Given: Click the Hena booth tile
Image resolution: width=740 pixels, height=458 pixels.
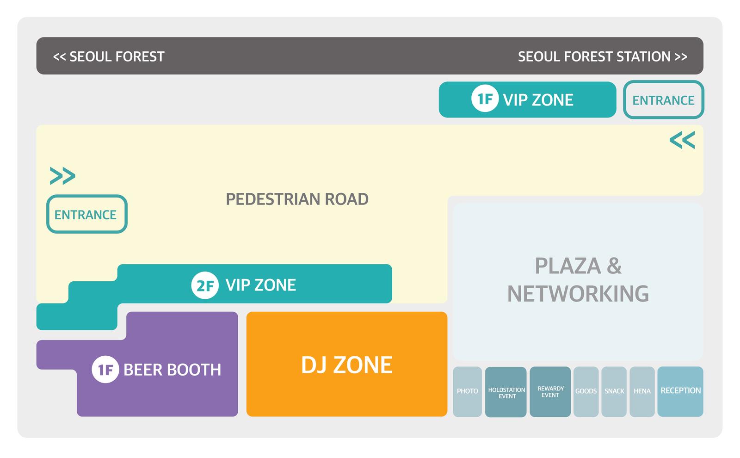Looking at the screenshot, I should [642, 391].
